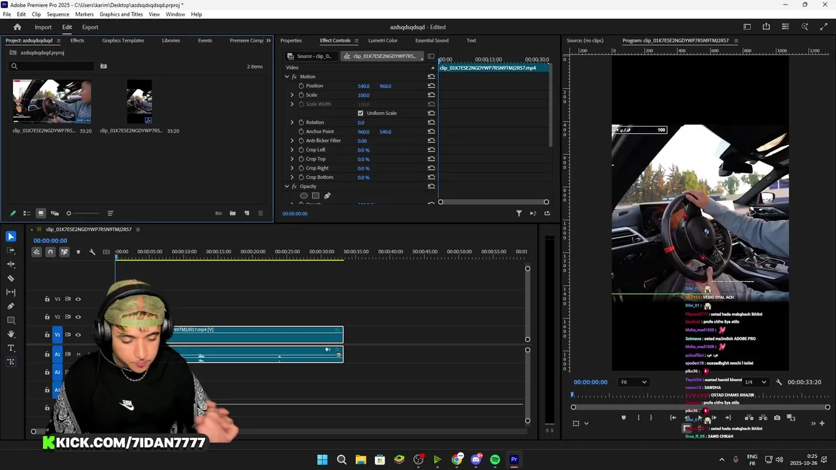Open Spotify from the taskbar
836x470 pixels.
(x=495, y=460)
